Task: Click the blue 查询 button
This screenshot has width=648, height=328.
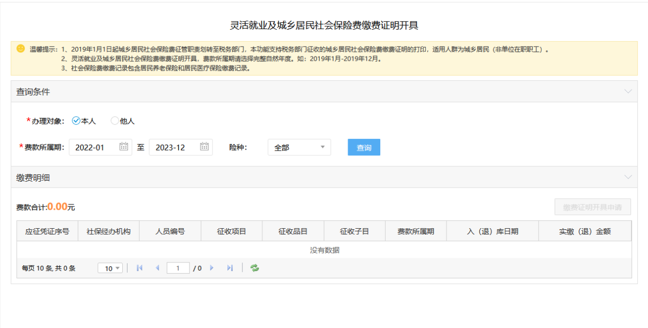Action: (364, 147)
